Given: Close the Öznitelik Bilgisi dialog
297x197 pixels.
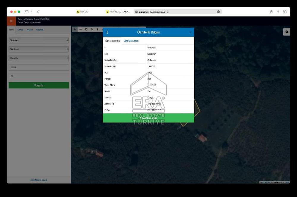Looking at the screenshot, I should coord(190,32).
